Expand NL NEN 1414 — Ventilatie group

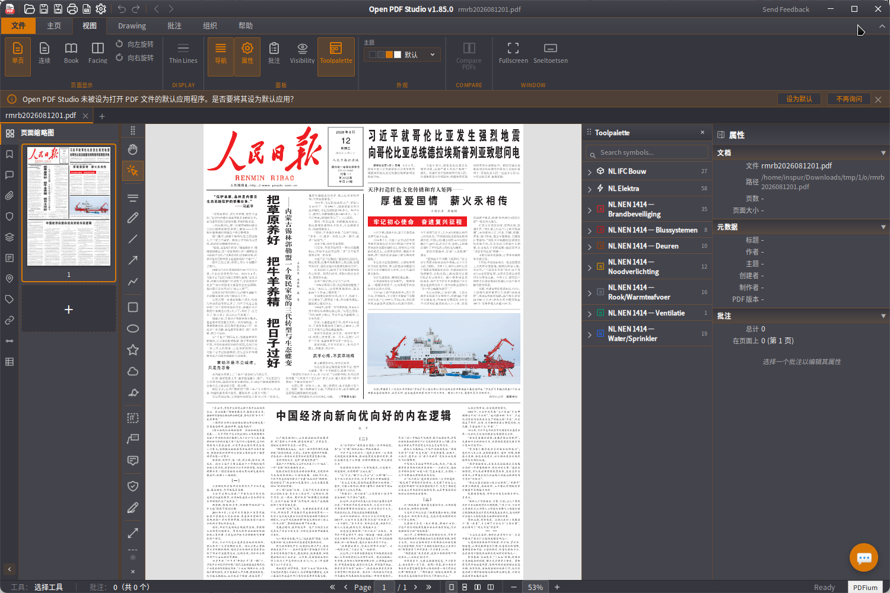click(590, 313)
